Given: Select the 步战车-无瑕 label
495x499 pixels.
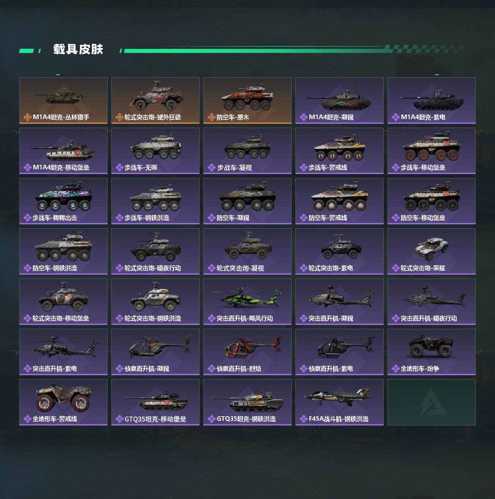Looking at the screenshot, I should [x=141, y=167].
